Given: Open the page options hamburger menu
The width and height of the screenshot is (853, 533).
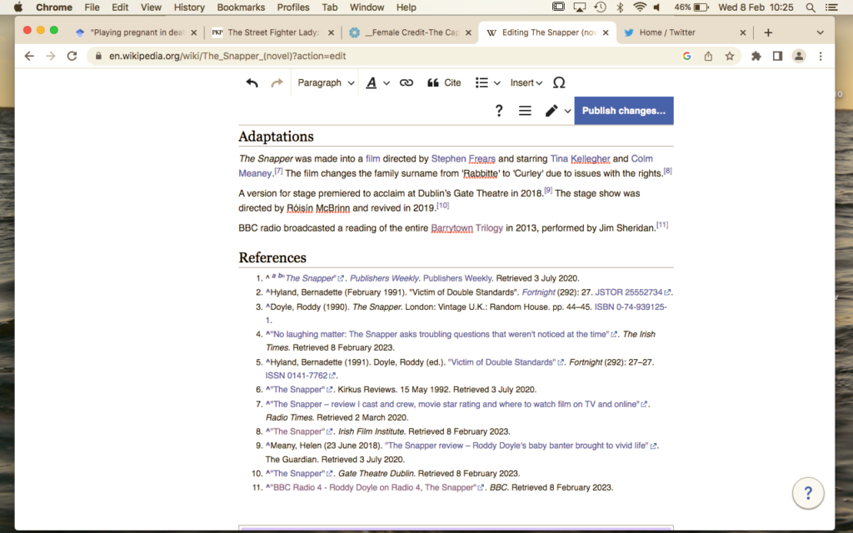Looking at the screenshot, I should click(525, 111).
